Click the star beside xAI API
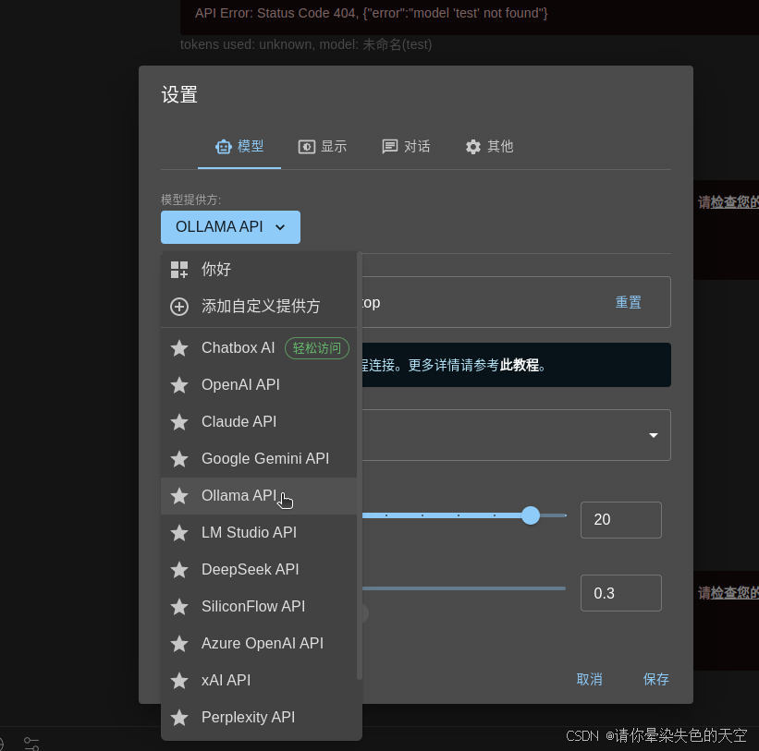This screenshot has width=759, height=751. (179, 681)
